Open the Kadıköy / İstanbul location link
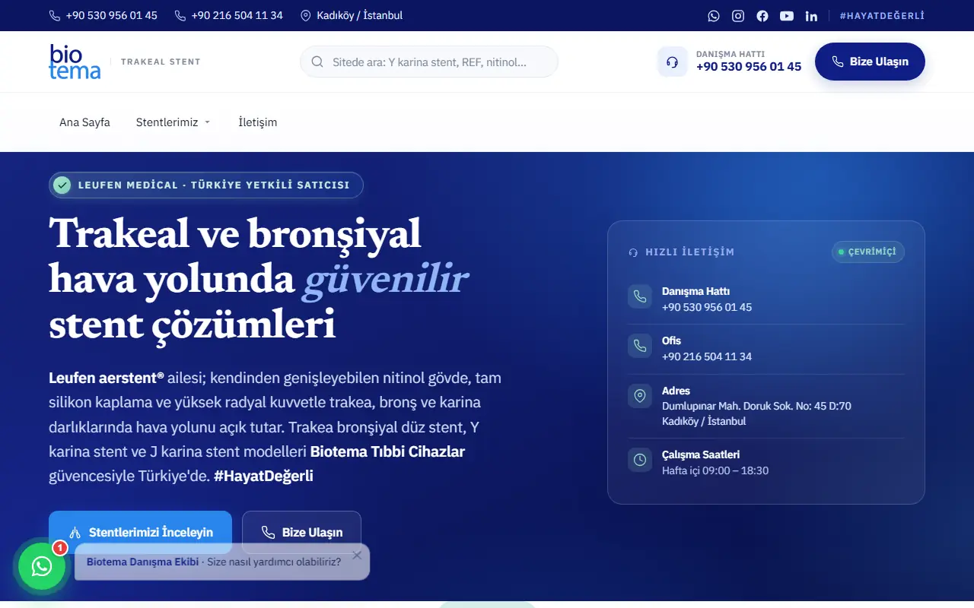974x608 pixels. pos(352,15)
